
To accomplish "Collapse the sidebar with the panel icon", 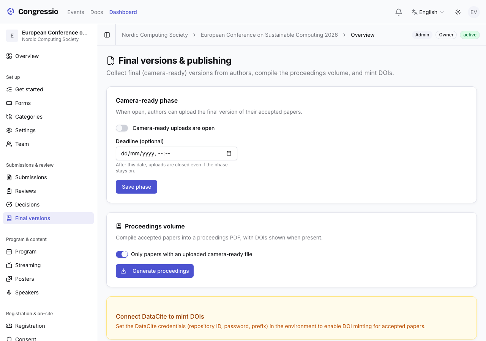I will coord(107,35).
